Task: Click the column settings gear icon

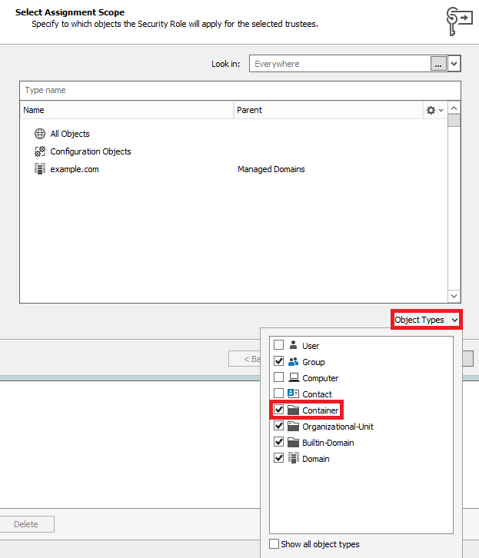Action: pos(431,111)
